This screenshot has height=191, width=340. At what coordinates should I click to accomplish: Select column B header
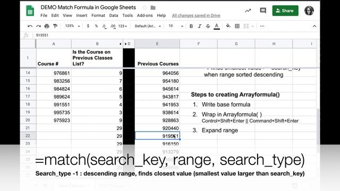pos(97,44)
